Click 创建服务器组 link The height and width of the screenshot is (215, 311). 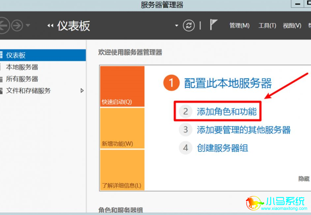pos(222,148)
